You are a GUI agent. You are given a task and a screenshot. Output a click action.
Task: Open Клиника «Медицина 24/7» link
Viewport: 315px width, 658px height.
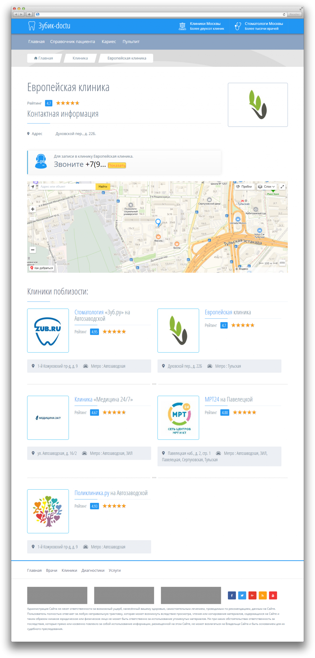point(104,399)
